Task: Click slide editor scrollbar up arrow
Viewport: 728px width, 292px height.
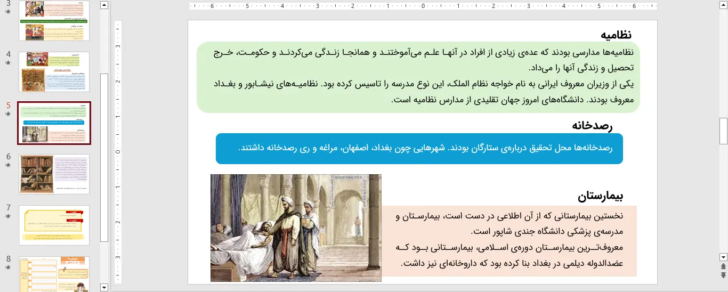Action: point(723,6)
